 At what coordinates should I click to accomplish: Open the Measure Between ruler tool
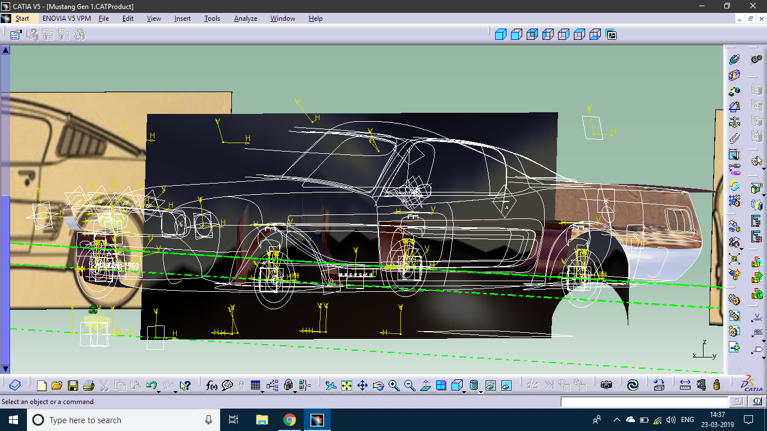(x=685, y=386)
